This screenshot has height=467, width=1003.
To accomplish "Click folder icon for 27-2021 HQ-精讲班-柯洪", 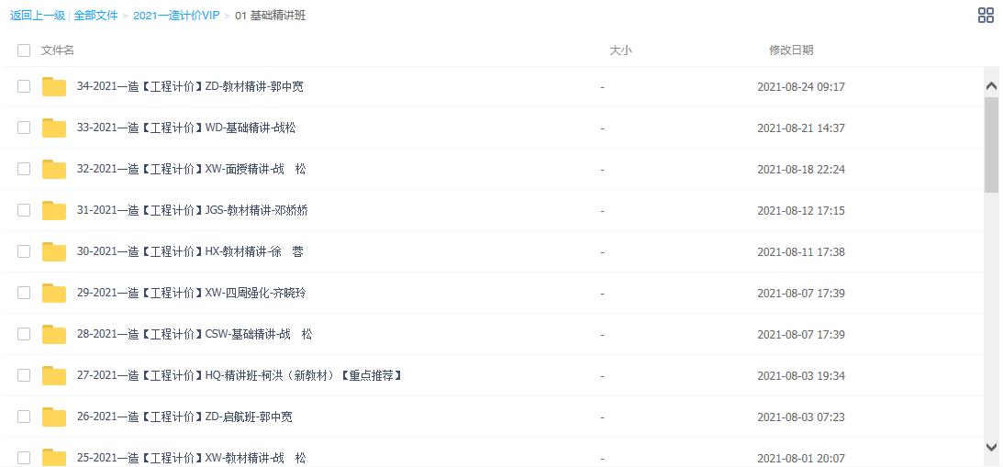I will click(54, 376).
